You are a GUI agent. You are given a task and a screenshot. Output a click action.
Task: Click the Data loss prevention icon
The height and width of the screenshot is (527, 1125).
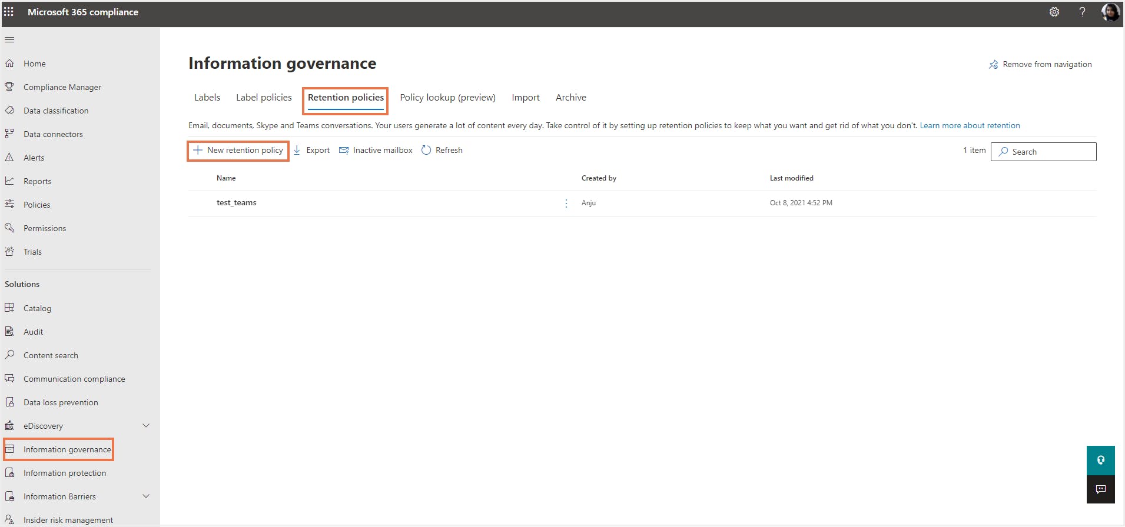[9, 402]
